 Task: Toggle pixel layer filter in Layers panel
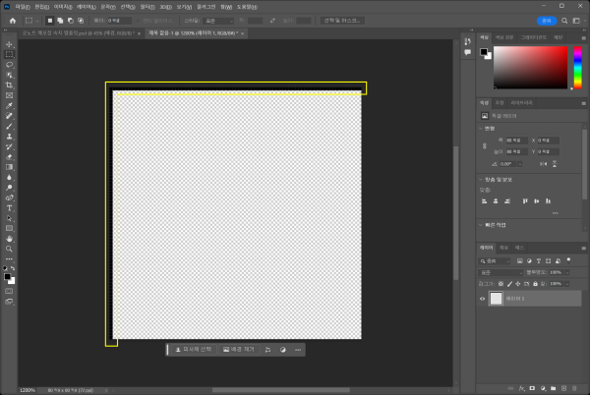(x=519, y=260)
